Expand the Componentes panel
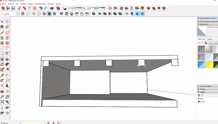Screen dimensions: 218x124 [207, 86]
